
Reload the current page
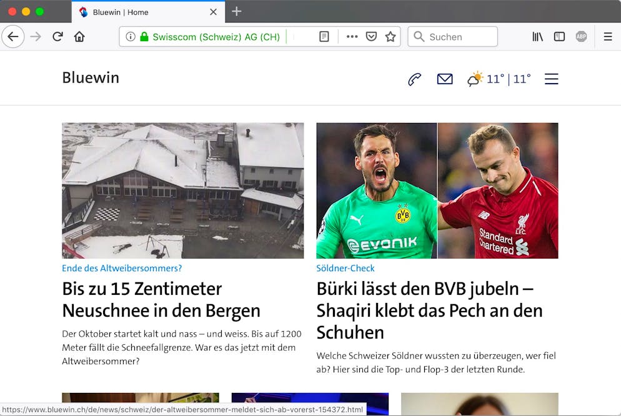click(57, 37)
